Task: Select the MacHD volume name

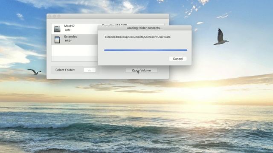Action: pos(69,25)
